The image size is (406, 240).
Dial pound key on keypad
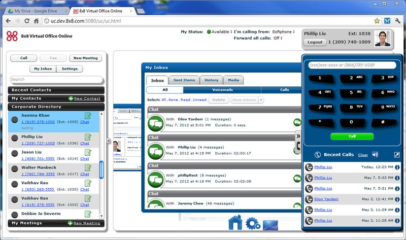384,122
